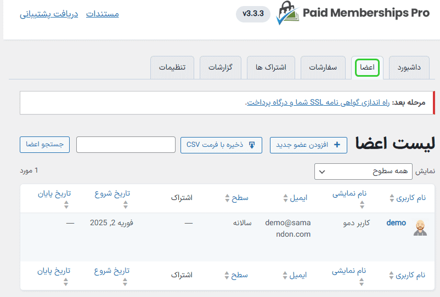Screen dimensions: 440x297
Task: Switch to the گزارشات tab
Action: (221, 67)
